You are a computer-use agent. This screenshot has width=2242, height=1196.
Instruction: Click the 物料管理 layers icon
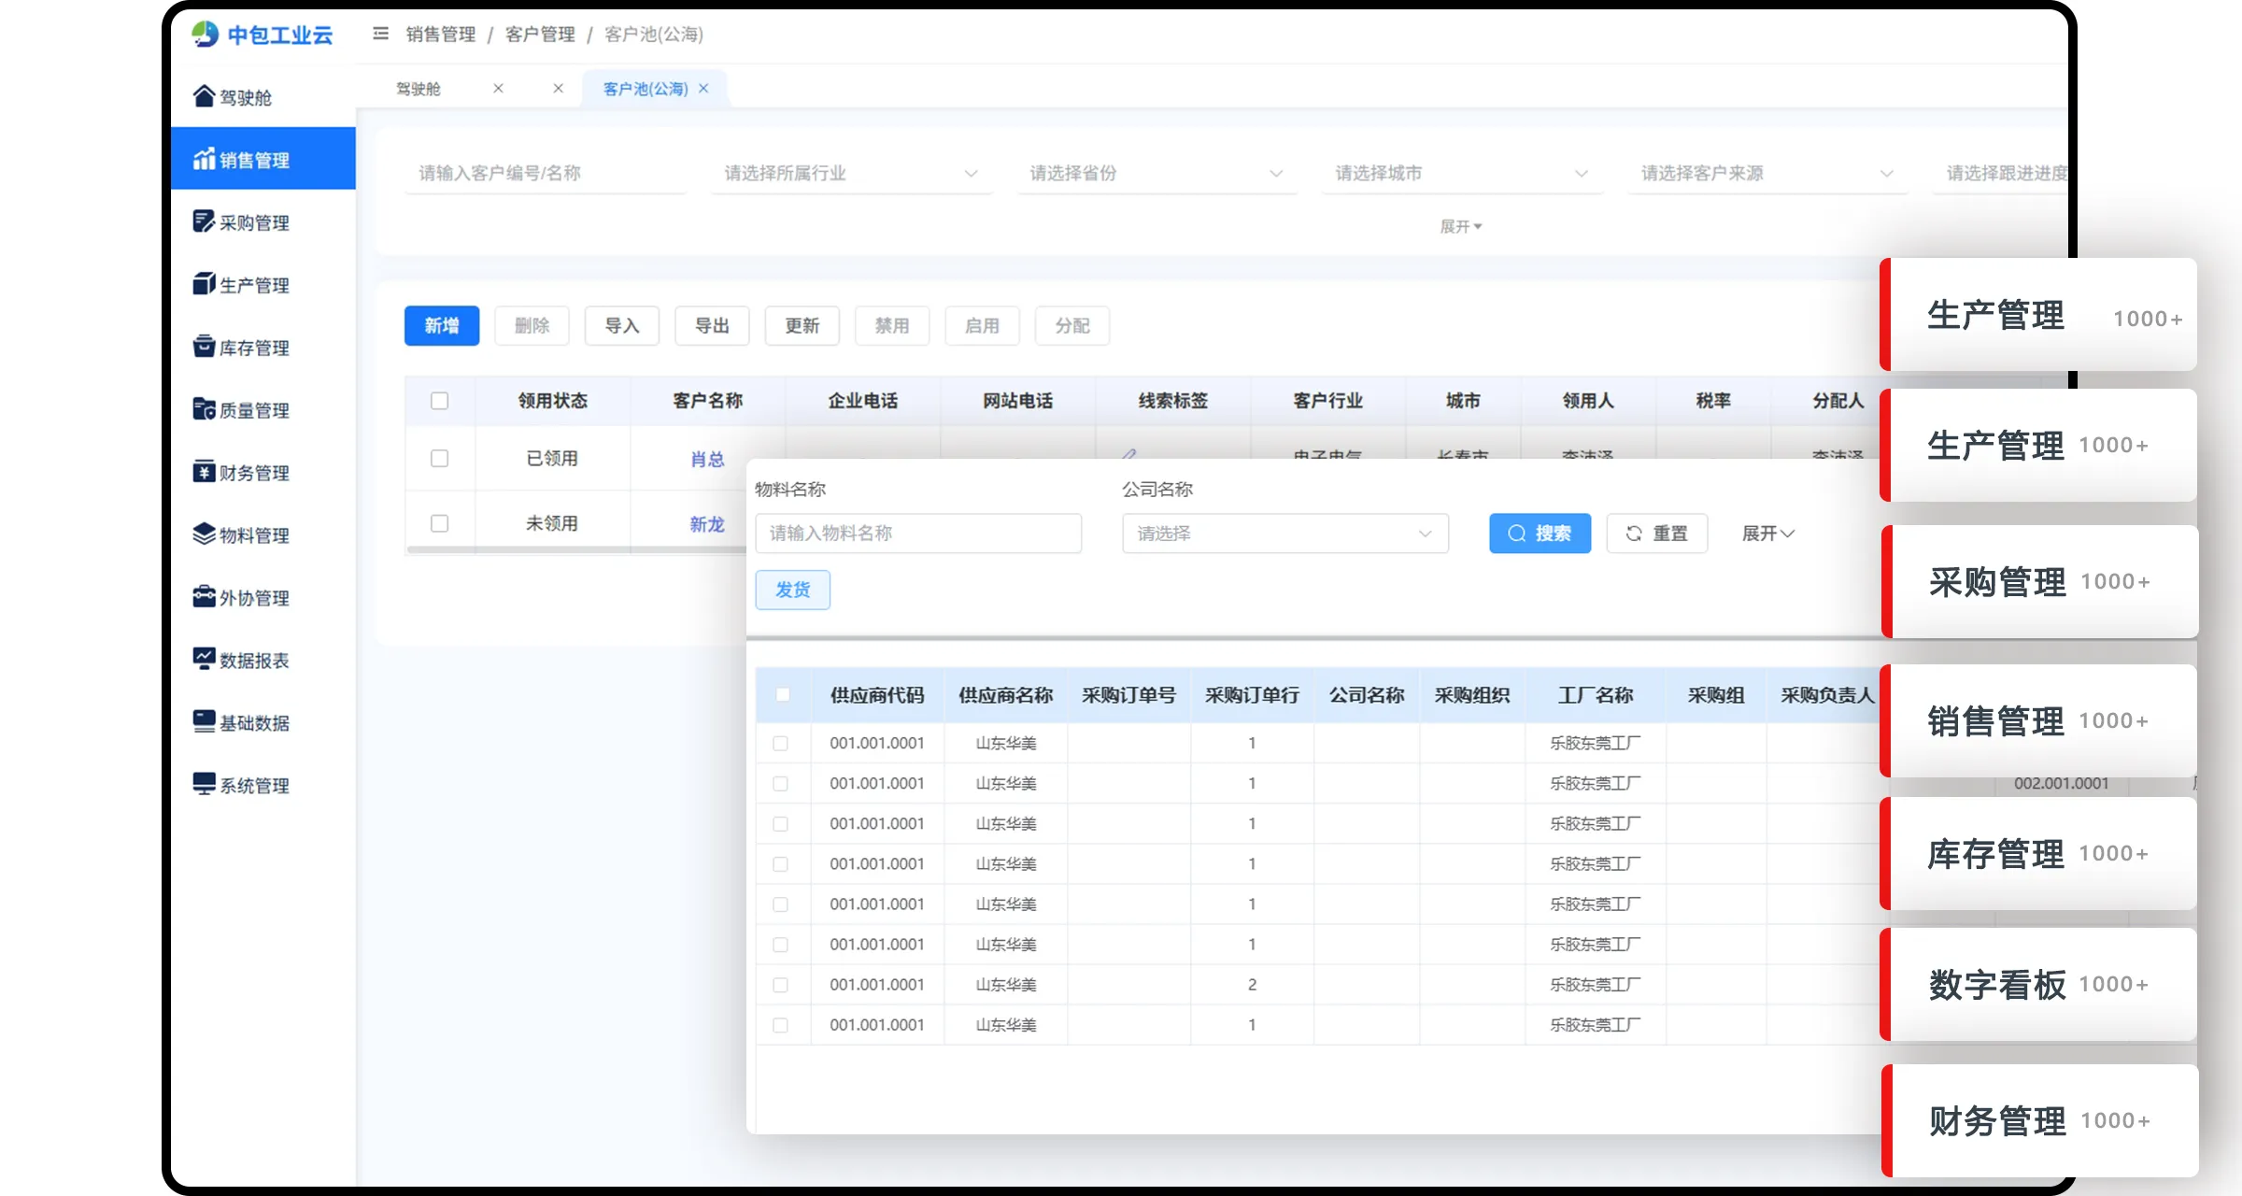click(204, 534)
